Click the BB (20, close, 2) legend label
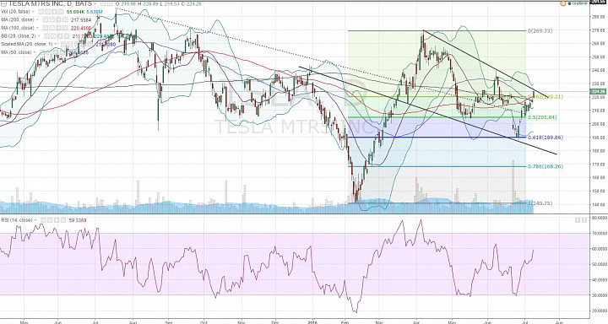Screen dimensions: 608x324 (x=19, y=36)
